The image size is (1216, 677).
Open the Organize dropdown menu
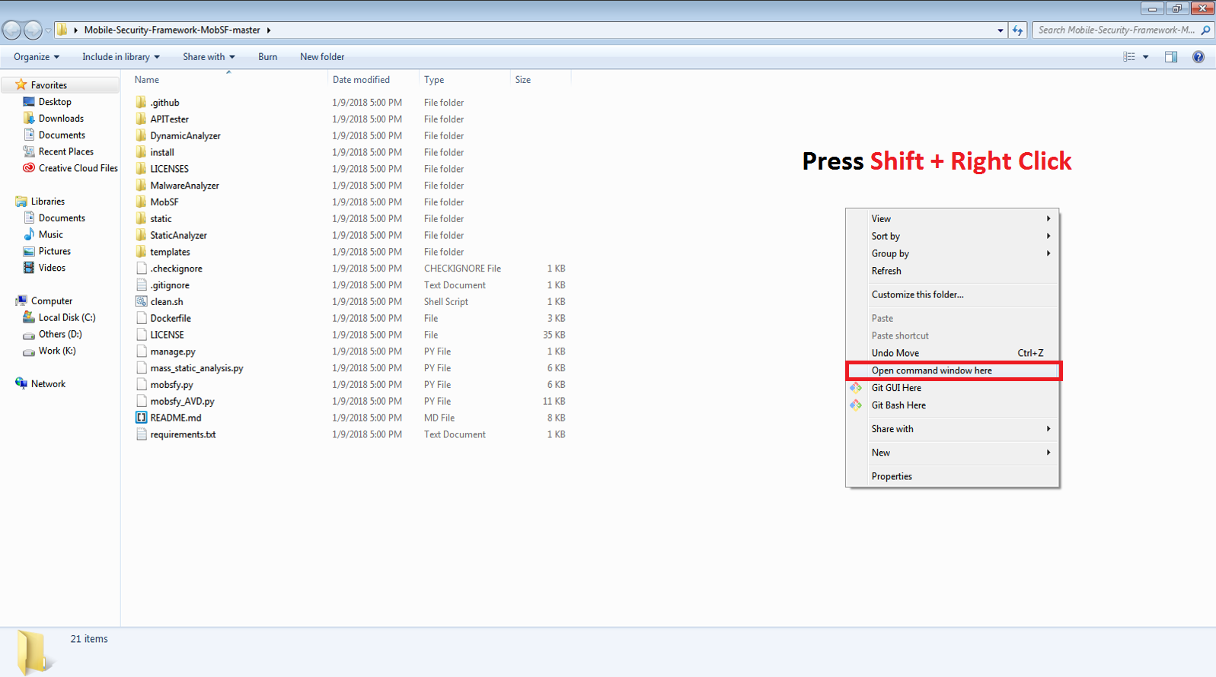37,57
